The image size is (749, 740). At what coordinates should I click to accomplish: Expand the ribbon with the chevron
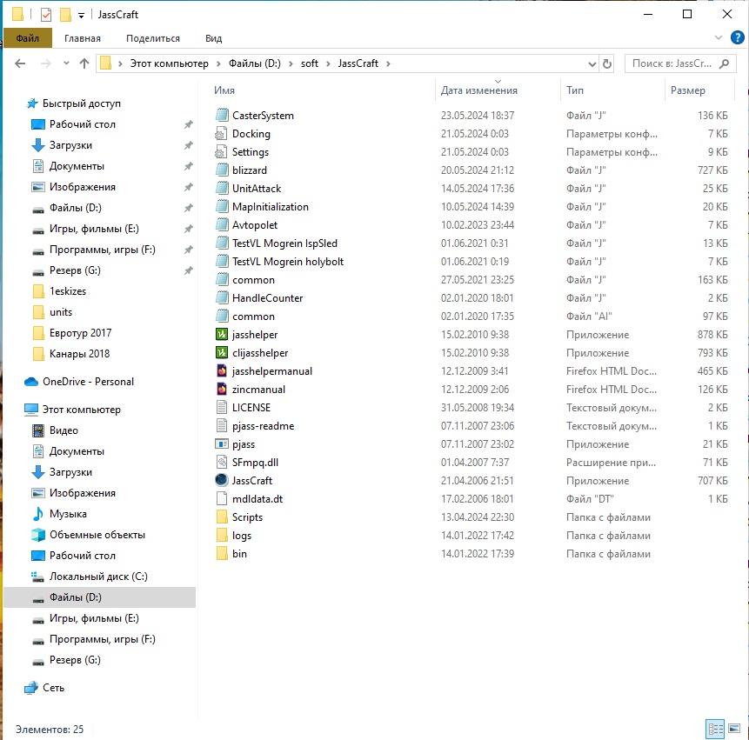pyautogui.click(x=718, y=37)
